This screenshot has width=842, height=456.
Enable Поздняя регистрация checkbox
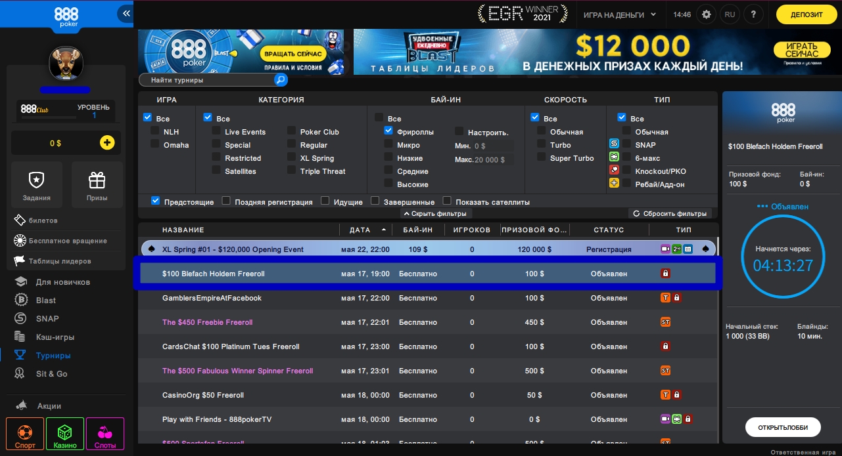point(226,201)
